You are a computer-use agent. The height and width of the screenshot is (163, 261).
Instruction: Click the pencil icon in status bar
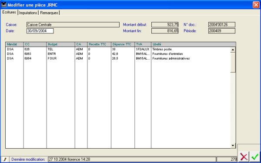pos(5,160)
